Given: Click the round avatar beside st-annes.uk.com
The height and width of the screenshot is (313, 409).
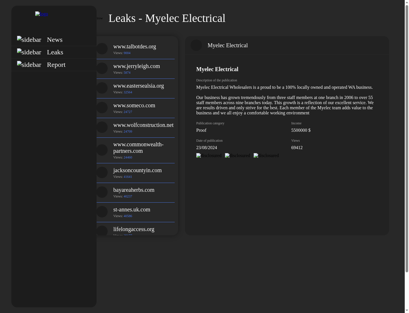Looking at the screenshot, I should pyautogui.click(x=102, y=212).
